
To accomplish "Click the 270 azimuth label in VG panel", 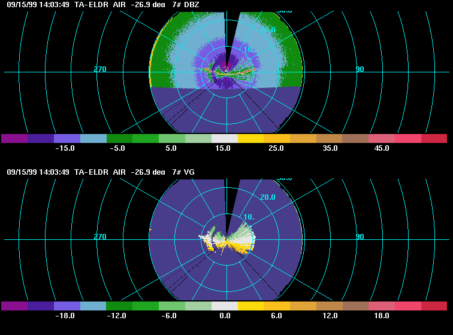I will tap(100, 237).
